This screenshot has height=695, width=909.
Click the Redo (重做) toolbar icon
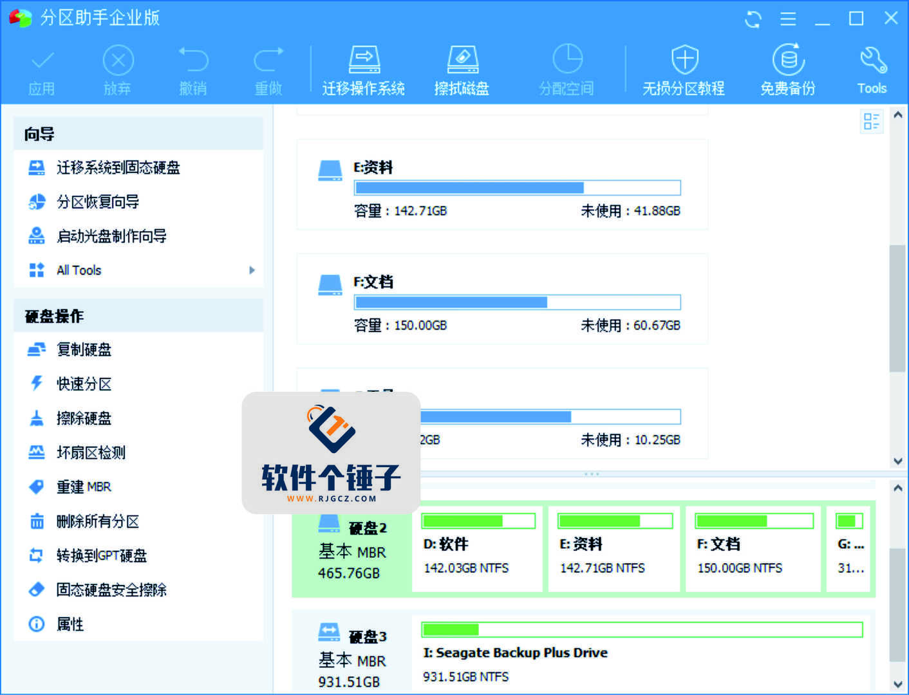pos(268,61)
